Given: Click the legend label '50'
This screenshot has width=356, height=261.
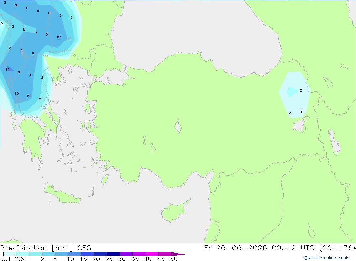Looking at the screenshot, I should pyautogui.click(x=174, y=259).
